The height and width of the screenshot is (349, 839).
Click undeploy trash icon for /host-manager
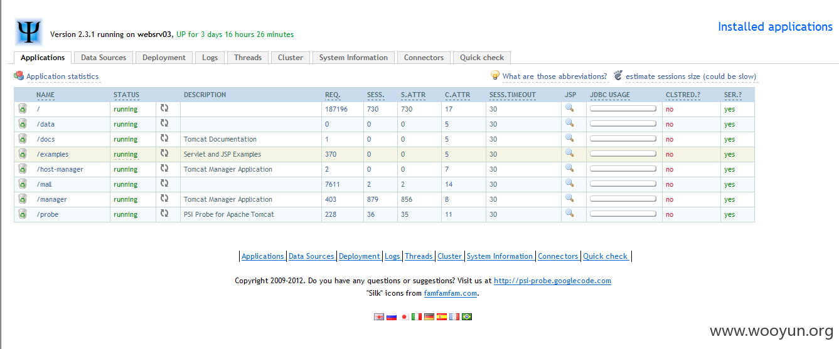point(23,169)
